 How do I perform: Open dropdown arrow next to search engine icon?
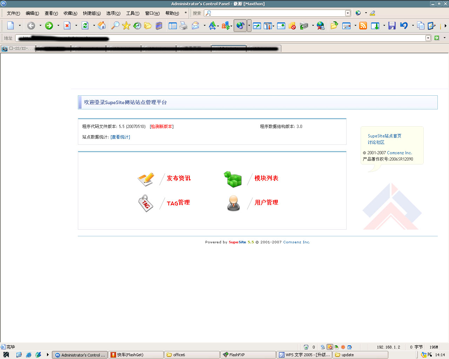[x=366, y=13]
